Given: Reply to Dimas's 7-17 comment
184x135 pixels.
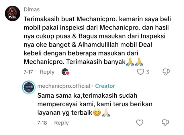Looking at the screenshot, I should [x=47, y=72].
